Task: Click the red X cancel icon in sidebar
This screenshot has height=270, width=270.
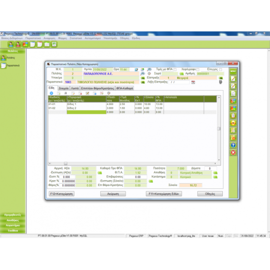Action: (233, 152)
